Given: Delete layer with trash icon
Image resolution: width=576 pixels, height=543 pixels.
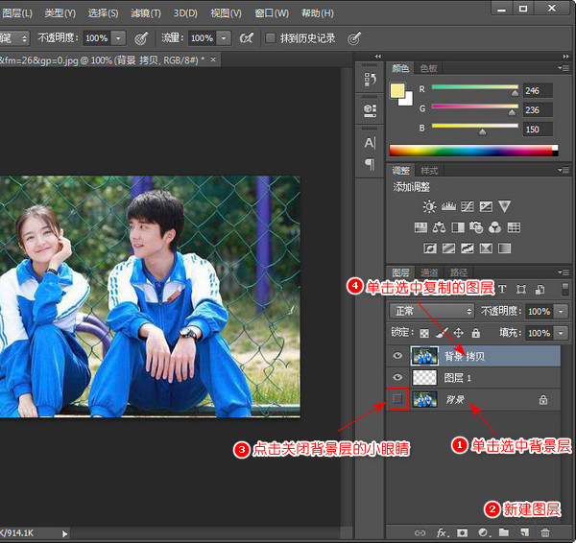Looking at the screenshot, I should click(545, 532).
